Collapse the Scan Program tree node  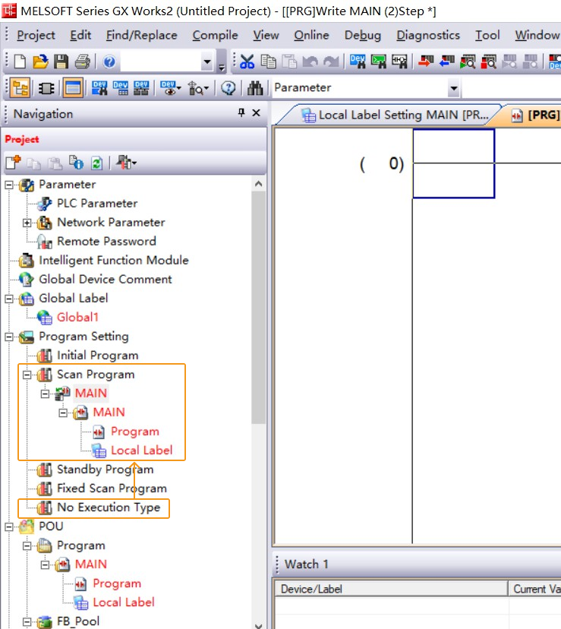(x=27, y=375)
